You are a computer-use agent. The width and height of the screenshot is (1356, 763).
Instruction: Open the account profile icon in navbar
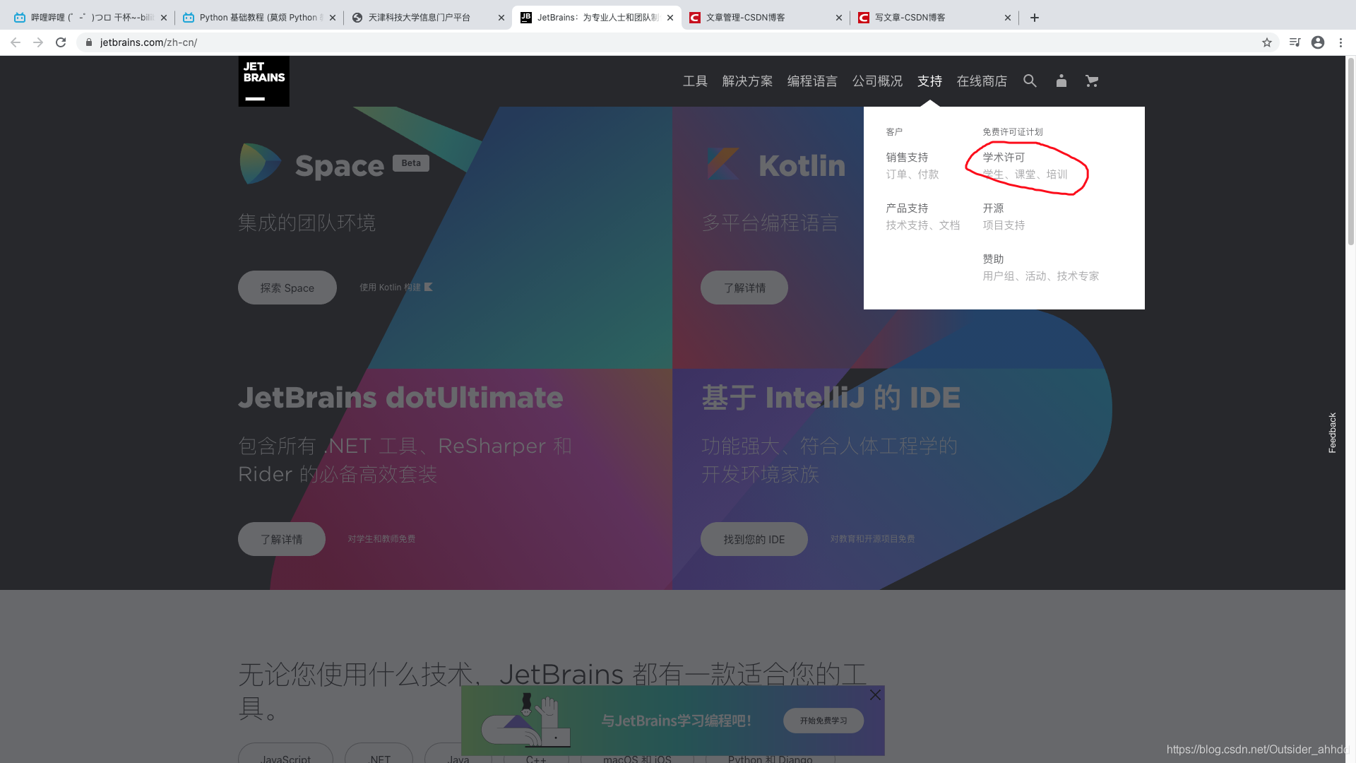[x=1061, y=81]
